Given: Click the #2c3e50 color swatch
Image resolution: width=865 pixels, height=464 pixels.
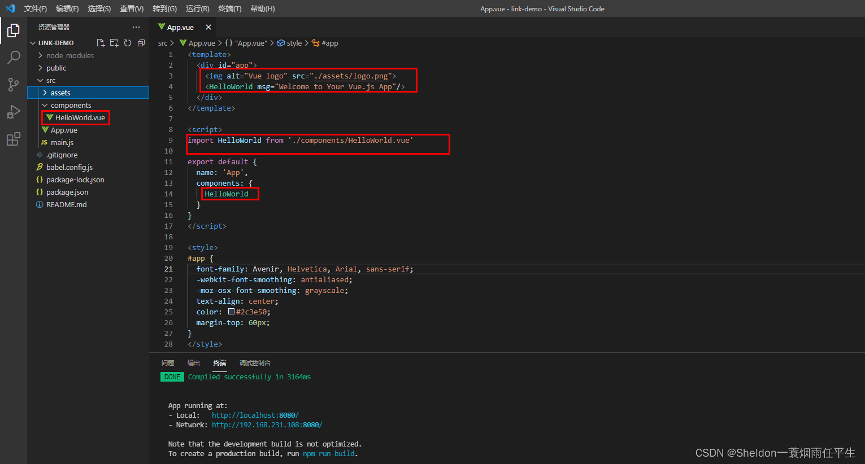Looking at the screenshot, I should click(231, 312).
